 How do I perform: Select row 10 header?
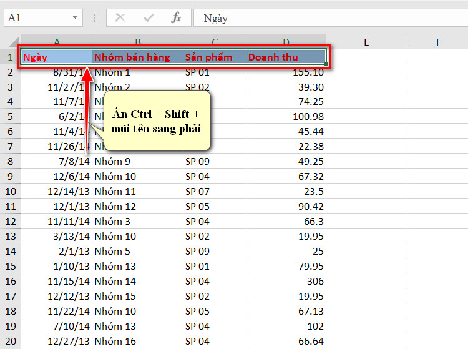pos(10,191)
